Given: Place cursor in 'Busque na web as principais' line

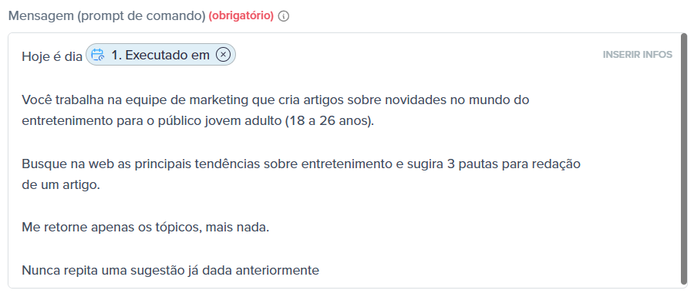Looking at the screenshot, I should [x=301, y=164].
